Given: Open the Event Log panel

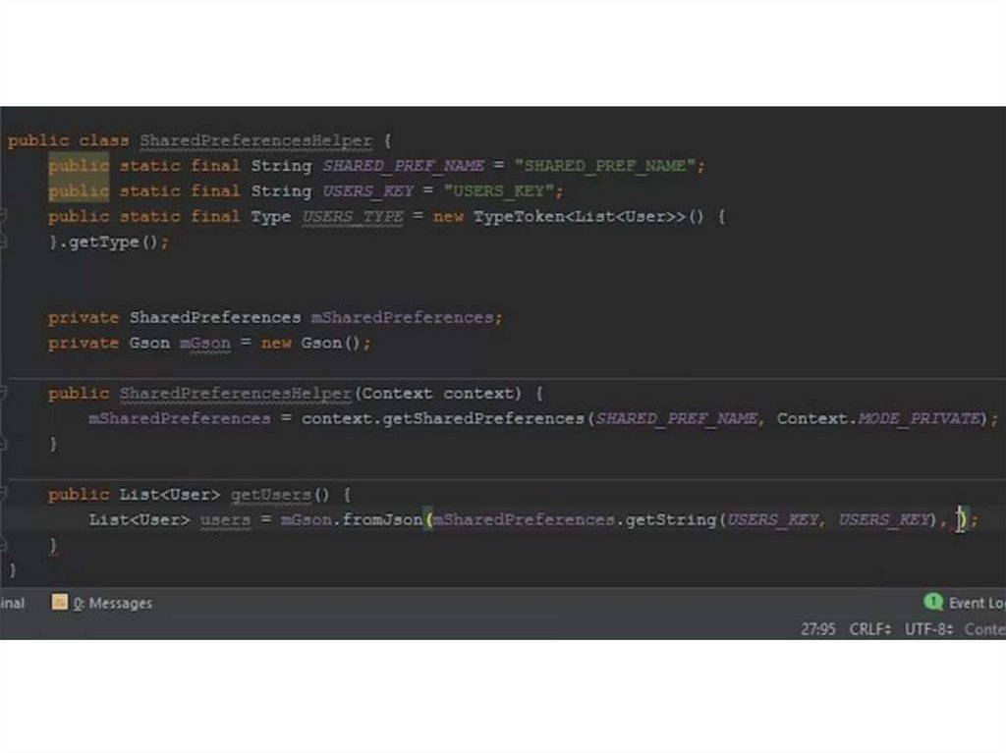Looking at the screenshot, I should click(965, 603).
